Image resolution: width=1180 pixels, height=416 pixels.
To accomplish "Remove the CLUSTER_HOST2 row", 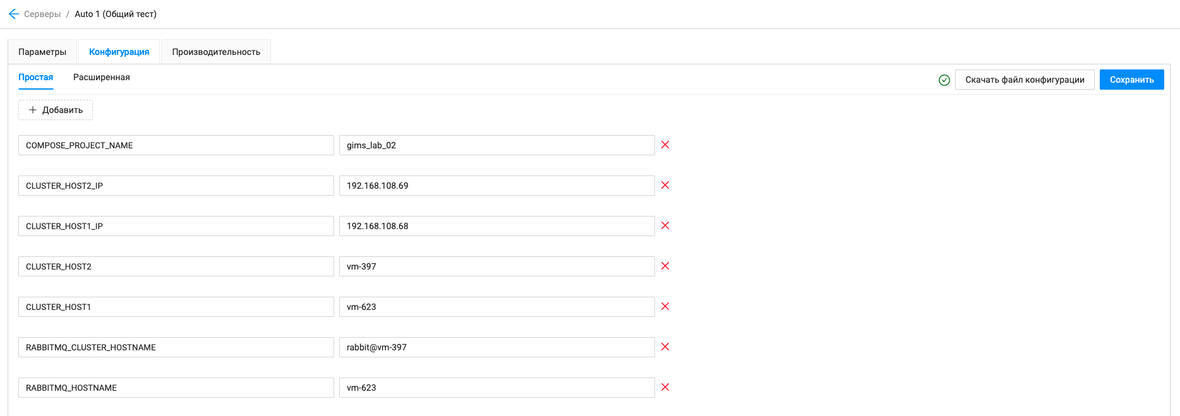I will (665, 266).
